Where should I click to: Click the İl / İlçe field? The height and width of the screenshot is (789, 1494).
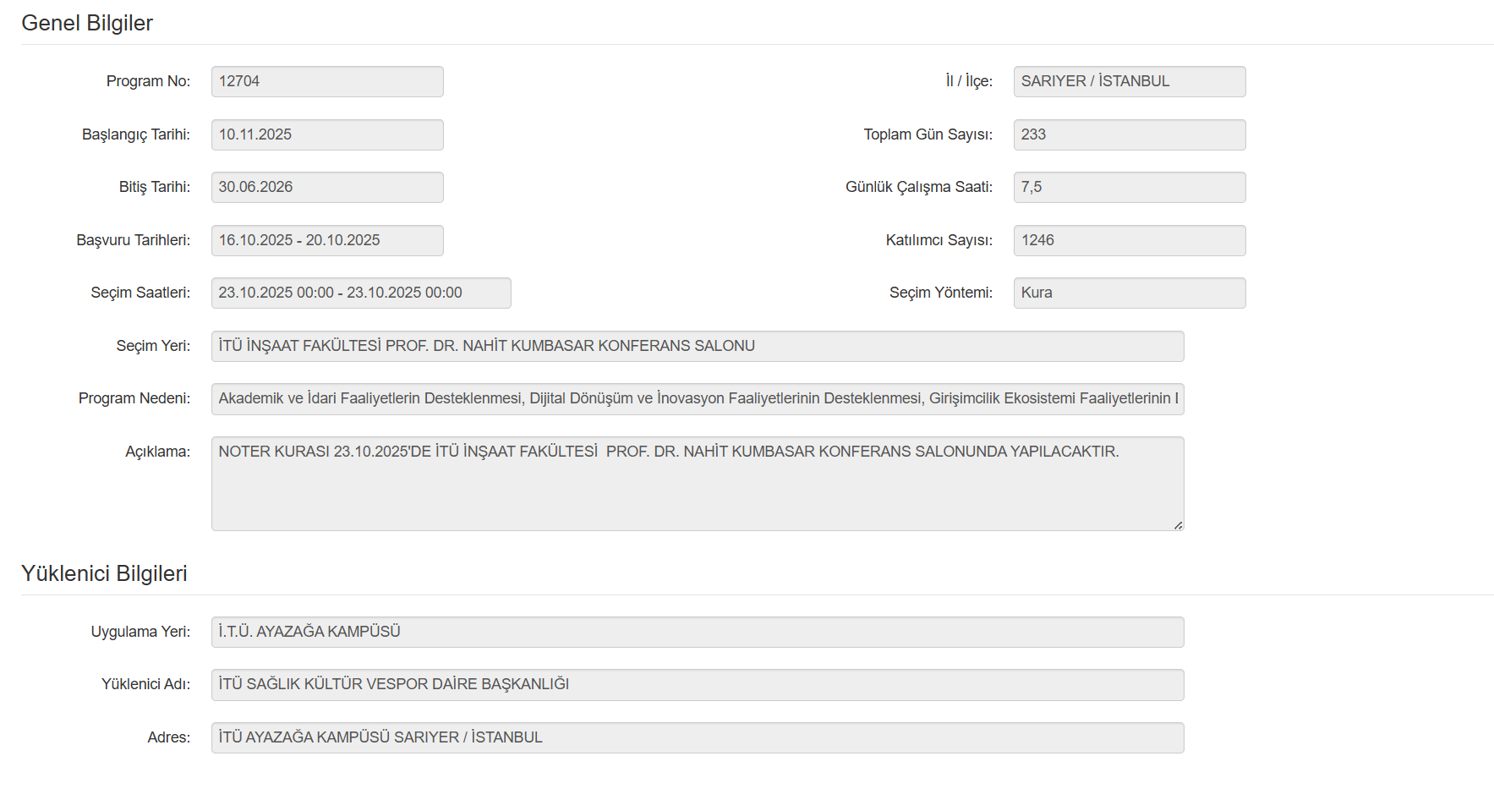click(1129, 81)
